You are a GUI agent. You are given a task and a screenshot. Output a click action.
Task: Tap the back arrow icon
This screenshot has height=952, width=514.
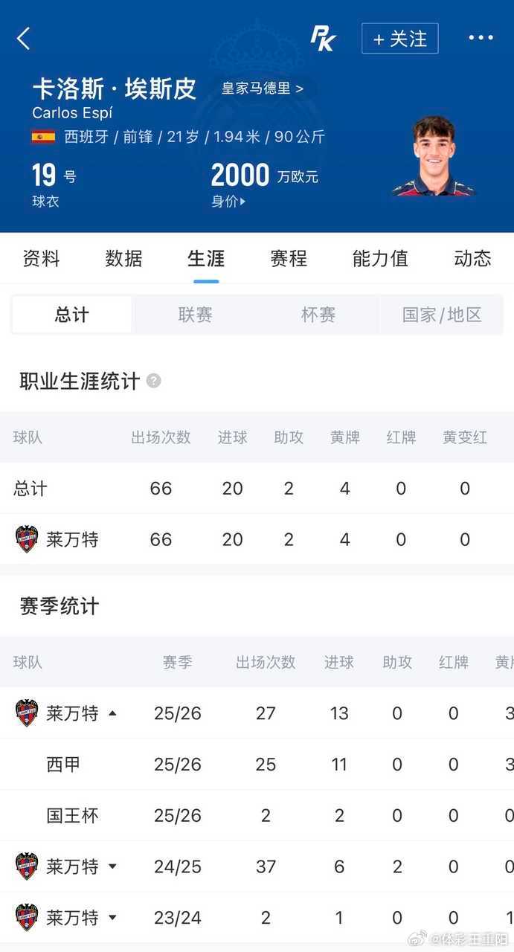pos(24,39)
